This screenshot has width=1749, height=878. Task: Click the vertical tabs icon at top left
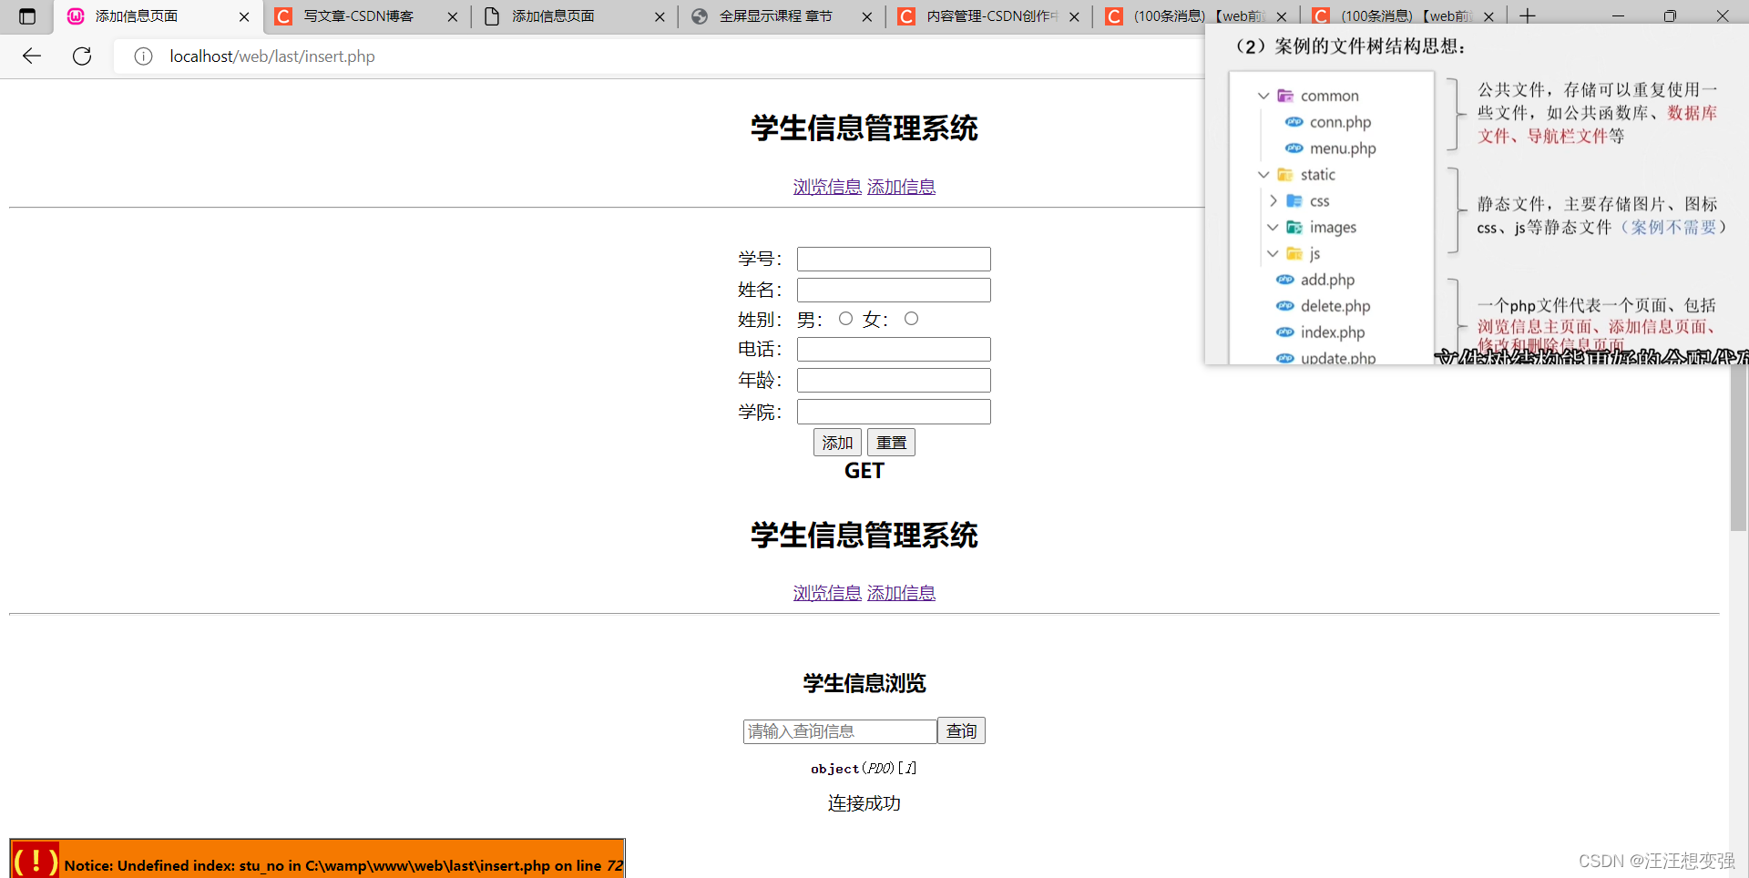pos(26,15)
